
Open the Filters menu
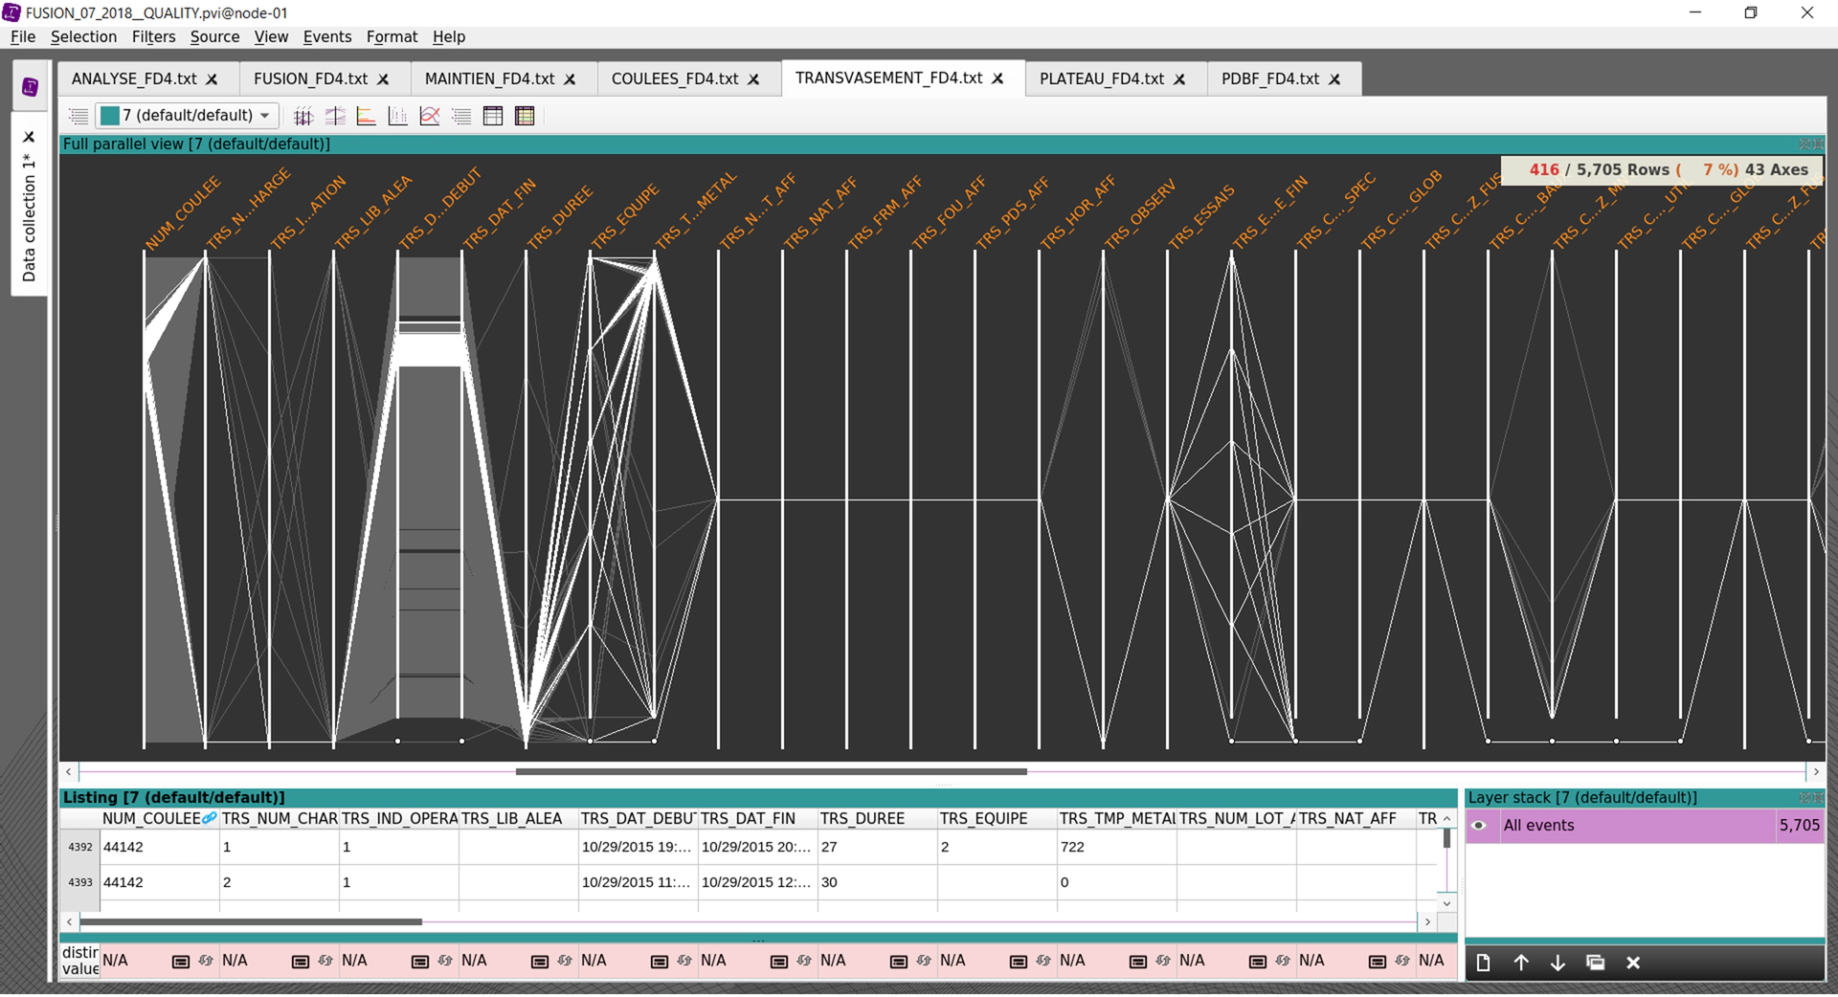[153, 36]
